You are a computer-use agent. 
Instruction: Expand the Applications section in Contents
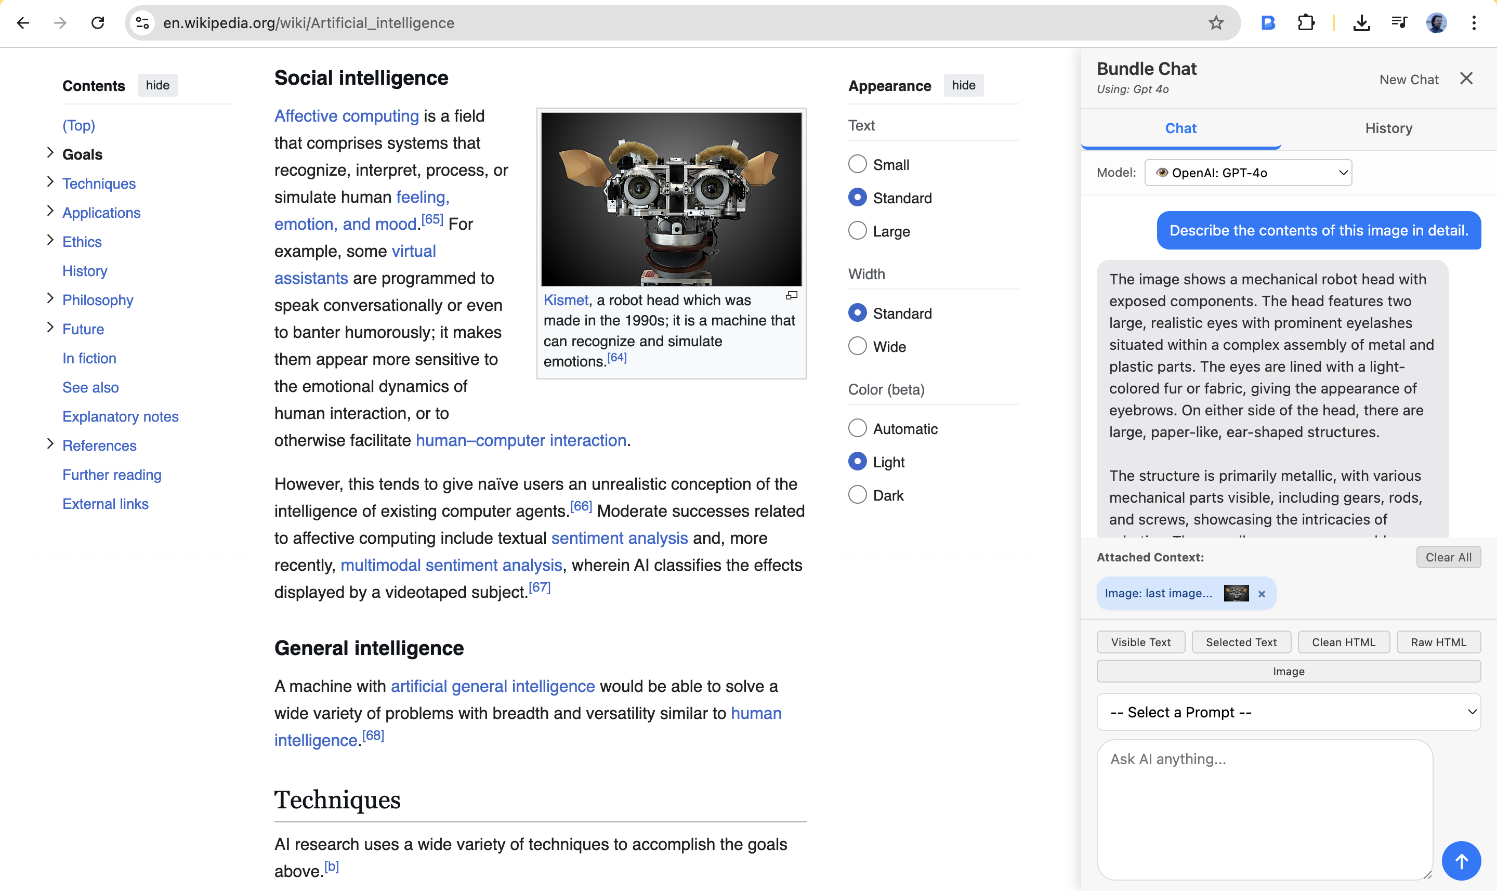50,212
